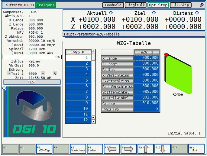The height and width of the screenshot is (156, 207).
Task: Click the Radius value field in table
Action: 147,69
